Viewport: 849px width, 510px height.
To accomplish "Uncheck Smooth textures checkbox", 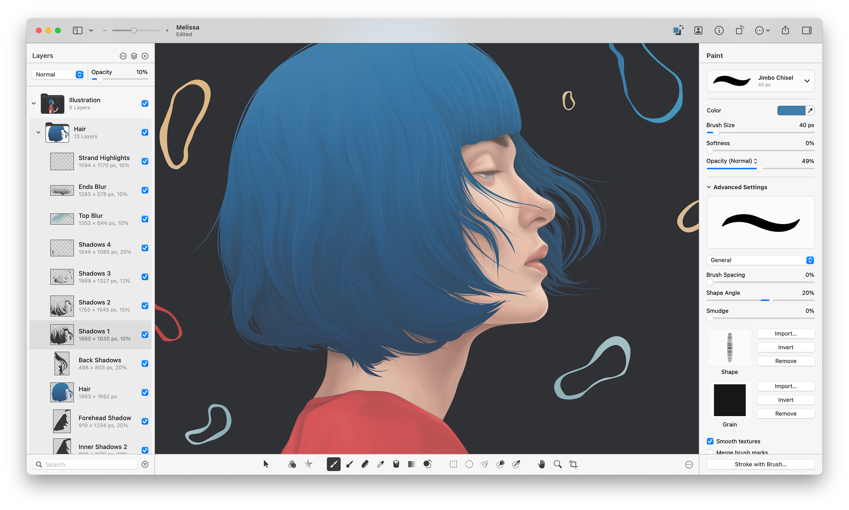I will (x=710, y=441).
